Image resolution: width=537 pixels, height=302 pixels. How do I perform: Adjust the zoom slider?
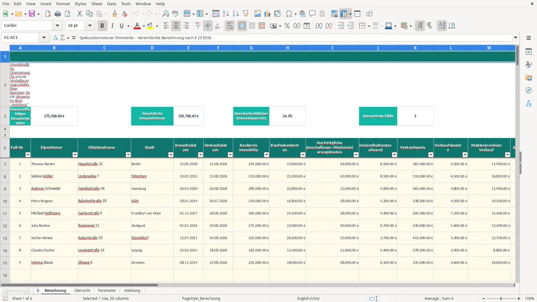click(x=501, y=298)
